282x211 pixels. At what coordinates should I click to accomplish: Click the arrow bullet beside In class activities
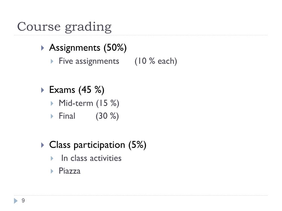pyautogui.click(x=52, y=159)
